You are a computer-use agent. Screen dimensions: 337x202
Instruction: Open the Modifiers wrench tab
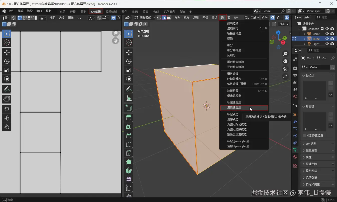(295, 122)
